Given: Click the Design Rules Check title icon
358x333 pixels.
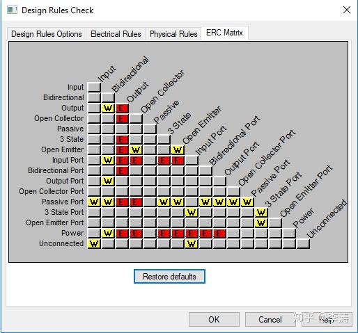Looking at the screenshot, I should 12,10.
